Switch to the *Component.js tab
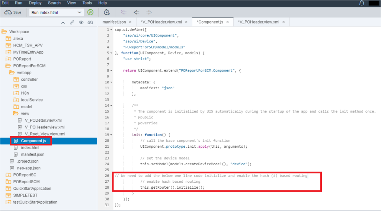 point(210,22)
